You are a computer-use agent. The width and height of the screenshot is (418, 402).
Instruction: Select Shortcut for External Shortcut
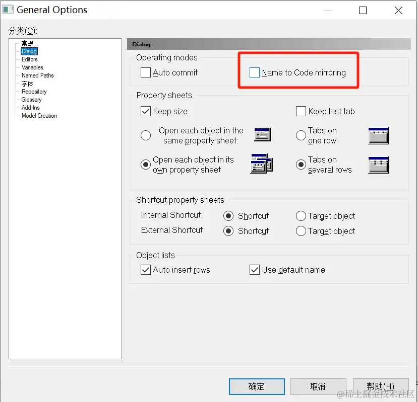click(x=228, y=231)
